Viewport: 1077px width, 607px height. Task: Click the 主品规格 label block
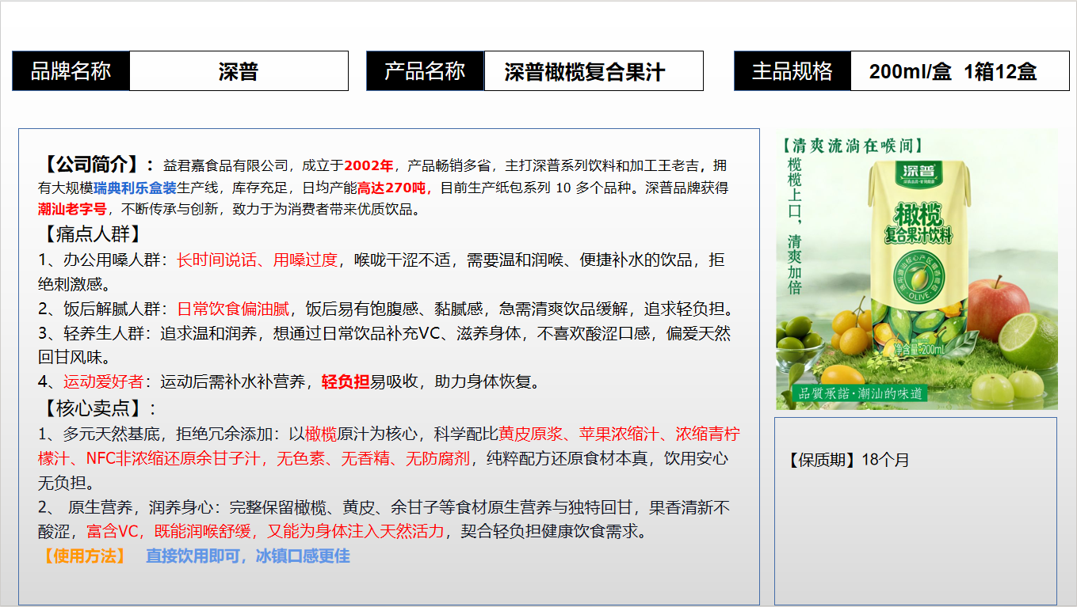(x=791, y=71)
